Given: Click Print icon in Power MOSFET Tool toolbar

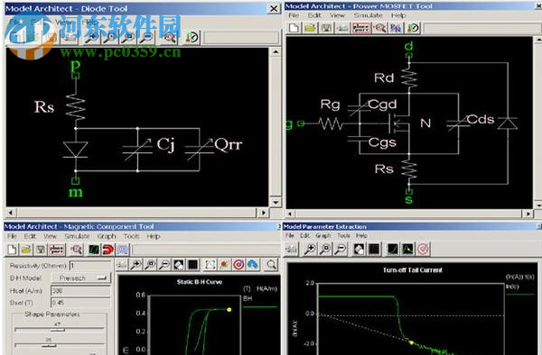Looking at the screenshot, I should (342, 28).
